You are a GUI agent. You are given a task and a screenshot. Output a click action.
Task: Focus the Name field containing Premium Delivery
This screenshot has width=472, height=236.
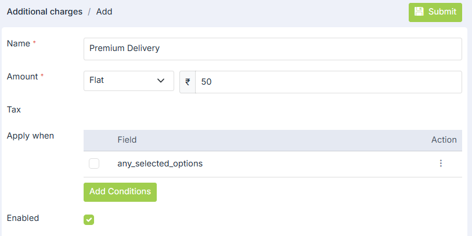[x=272, y=49]
